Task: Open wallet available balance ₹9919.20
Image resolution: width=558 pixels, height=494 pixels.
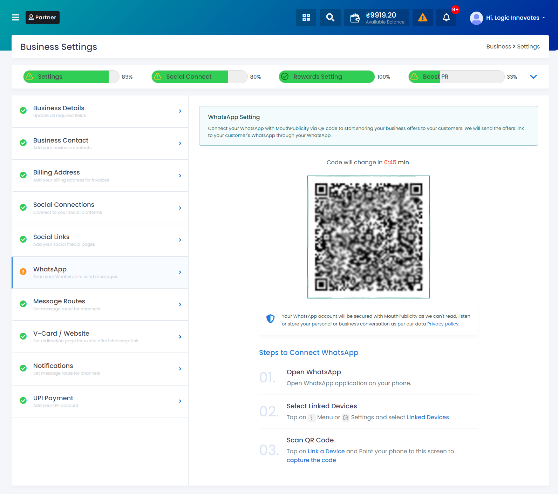Action: [x=376, y=17]
